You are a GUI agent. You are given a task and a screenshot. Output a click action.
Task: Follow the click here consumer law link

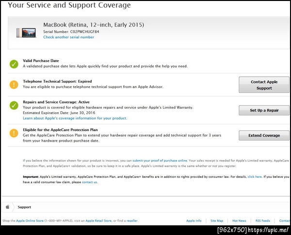pos(255,176)
